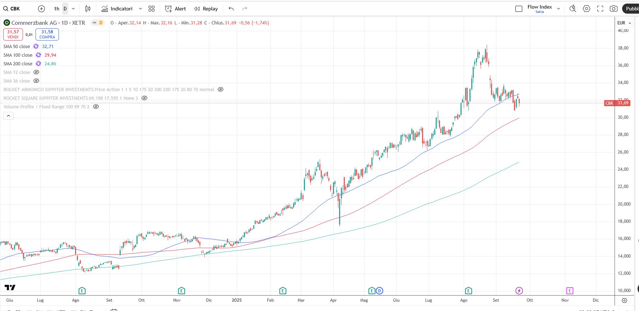The width and height of the screenshot is (639, 311).
Task: Click the 31,58 COMPRA buy button
Action: (x=47, y=34)
